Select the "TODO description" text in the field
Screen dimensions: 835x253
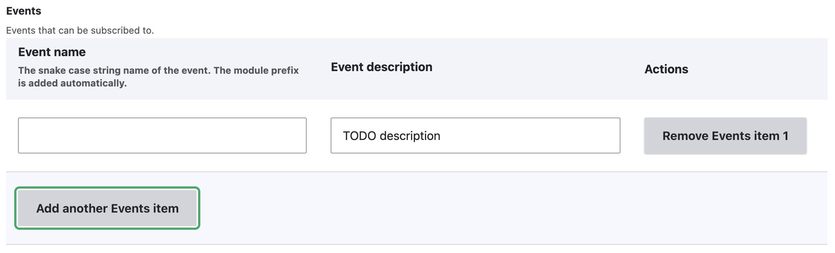tap(391, 136)
